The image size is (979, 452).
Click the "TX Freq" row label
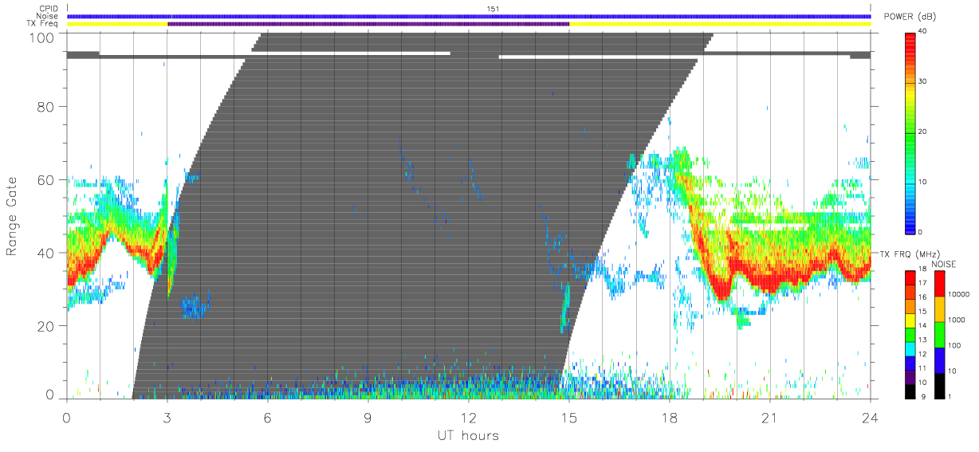tap(43, 24)
